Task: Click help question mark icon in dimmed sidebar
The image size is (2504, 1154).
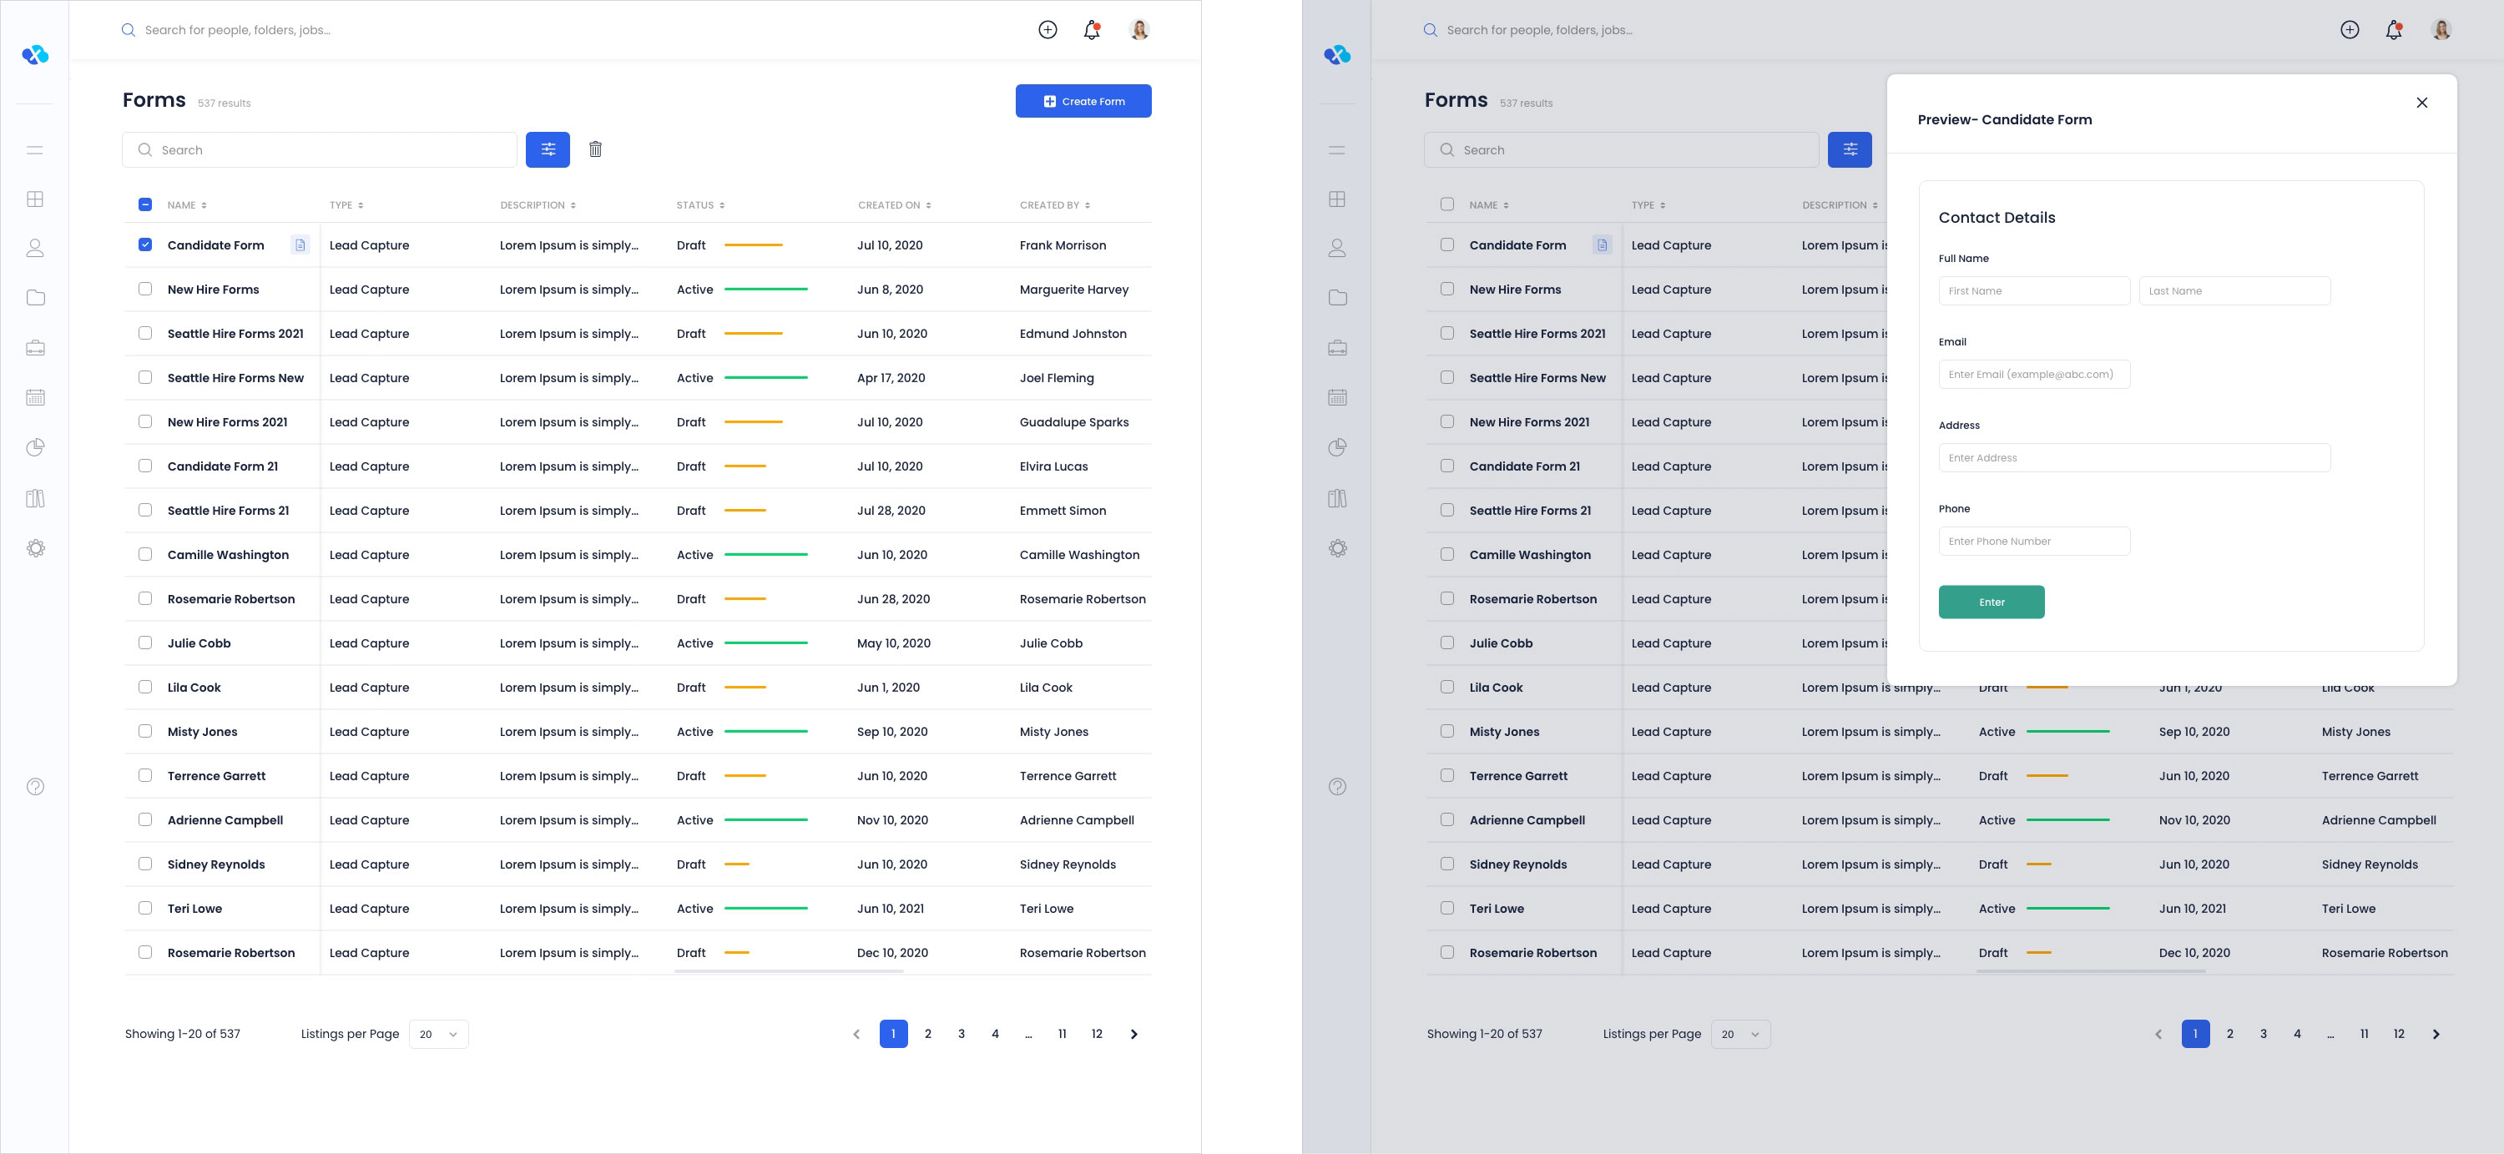Action: point(1337,787)
